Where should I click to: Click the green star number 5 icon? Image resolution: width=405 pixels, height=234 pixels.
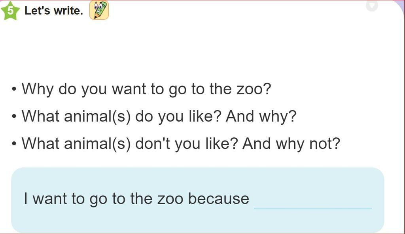click(x=10, y=11)
